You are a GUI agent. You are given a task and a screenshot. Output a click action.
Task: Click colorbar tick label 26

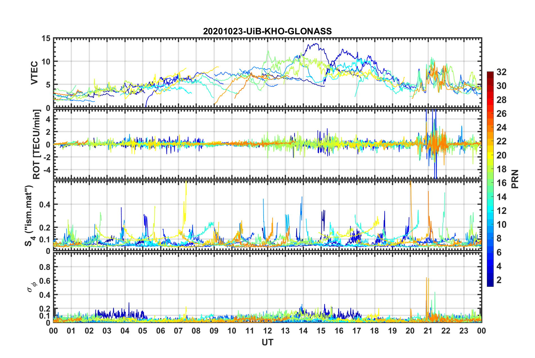501,114
